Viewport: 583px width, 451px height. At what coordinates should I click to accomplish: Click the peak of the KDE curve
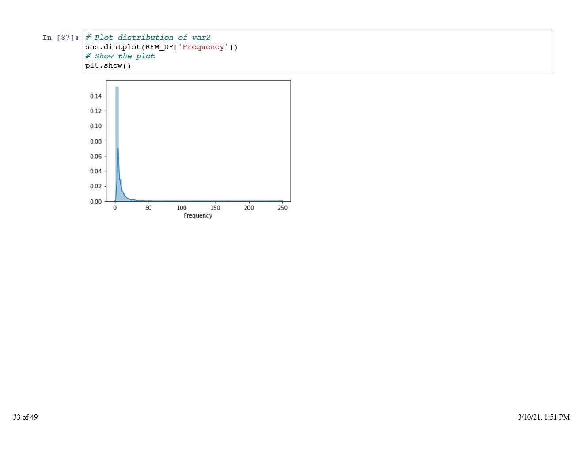pos(118,149)
